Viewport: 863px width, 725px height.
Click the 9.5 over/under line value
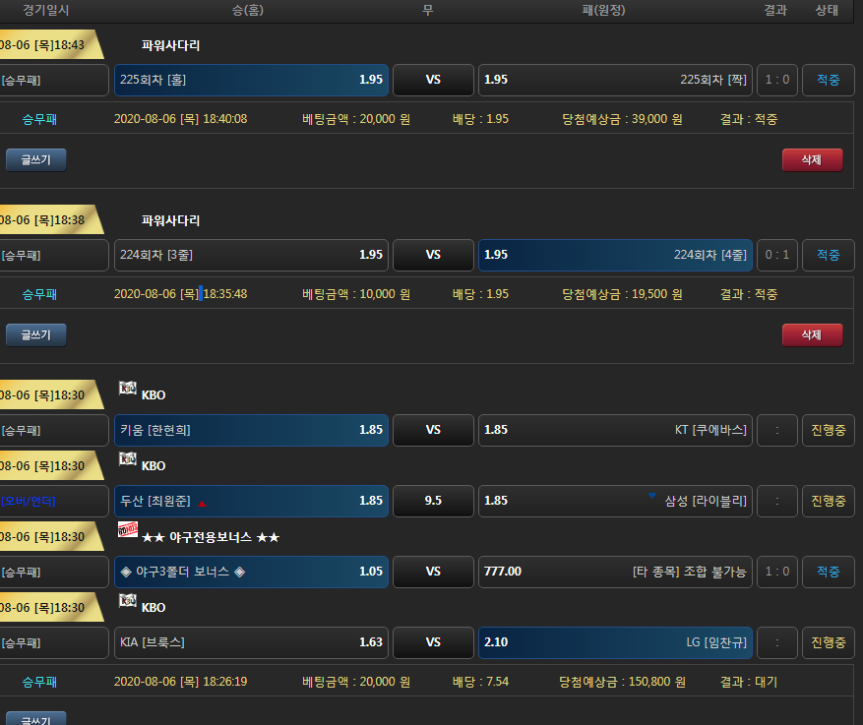coord(433,501)
